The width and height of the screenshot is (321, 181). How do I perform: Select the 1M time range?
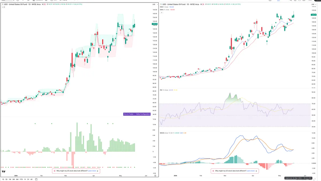[x=10, y=179]
